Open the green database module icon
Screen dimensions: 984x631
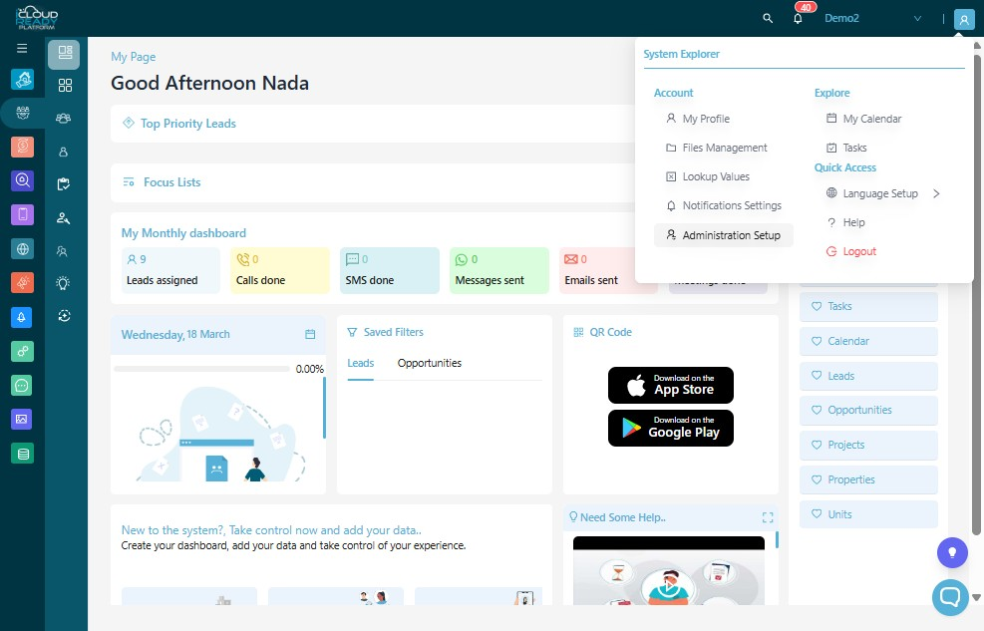[x=23, y=454]
